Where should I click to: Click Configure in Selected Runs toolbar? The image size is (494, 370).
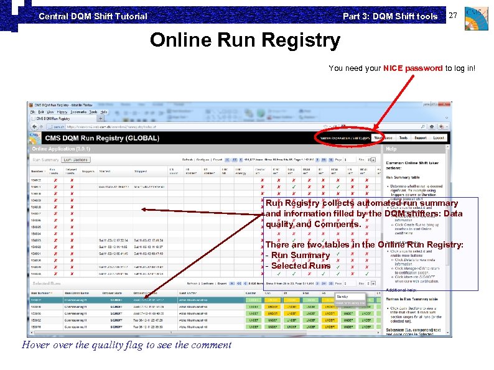[x=207, y=284]
